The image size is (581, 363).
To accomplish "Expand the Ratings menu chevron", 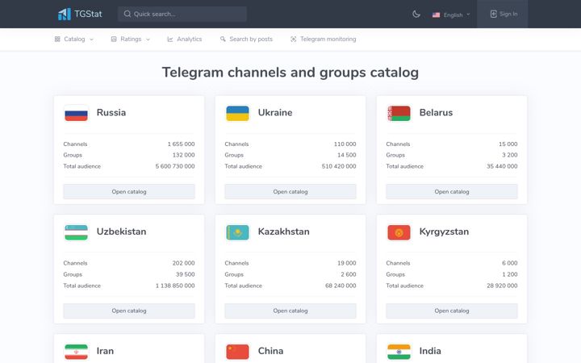I will point(148,40).
